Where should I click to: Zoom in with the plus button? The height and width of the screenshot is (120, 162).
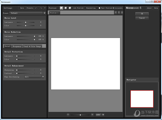[92, 115]
